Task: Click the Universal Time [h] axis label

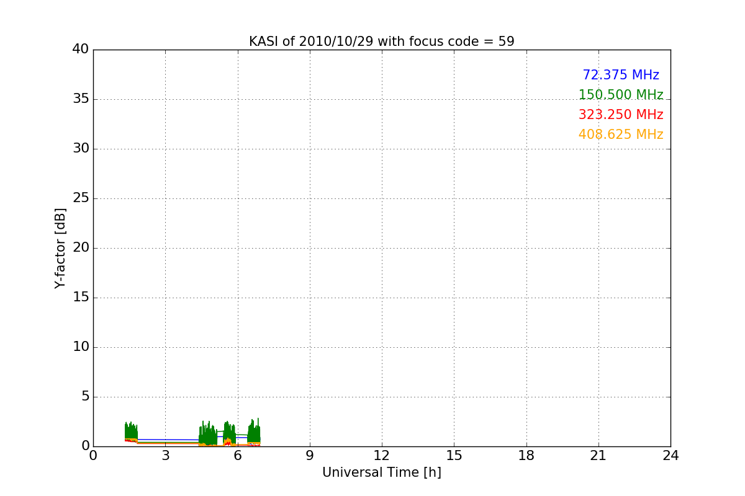Action: tap(382, 472)
